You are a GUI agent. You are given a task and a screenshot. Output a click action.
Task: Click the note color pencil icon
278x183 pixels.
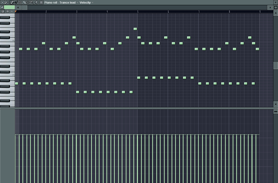tap(2, 7)
